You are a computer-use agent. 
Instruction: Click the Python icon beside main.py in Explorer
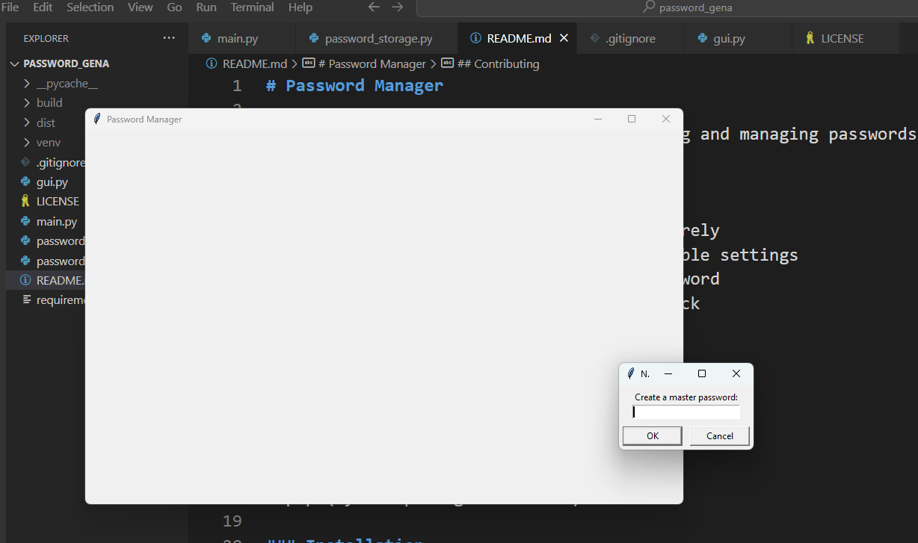(26, 221)
